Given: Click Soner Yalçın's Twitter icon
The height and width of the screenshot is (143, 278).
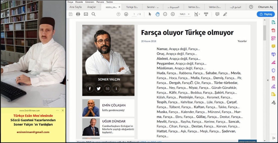Looking at the screenshot, I should 98,88.
